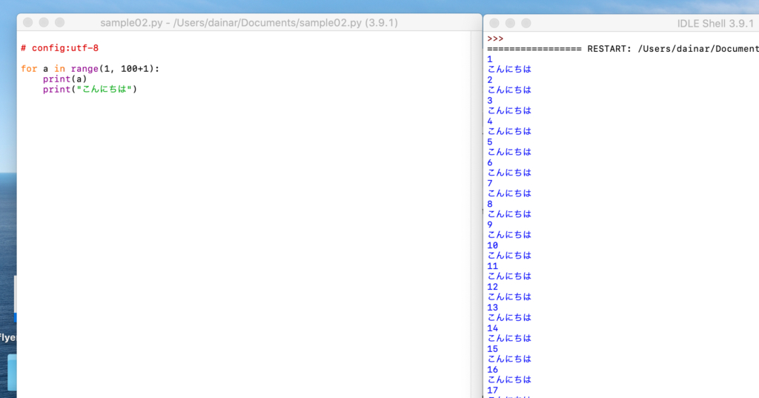Click the '>>>' prompt in IDLE Shell

pyautogui.click(x=495, y=39)
